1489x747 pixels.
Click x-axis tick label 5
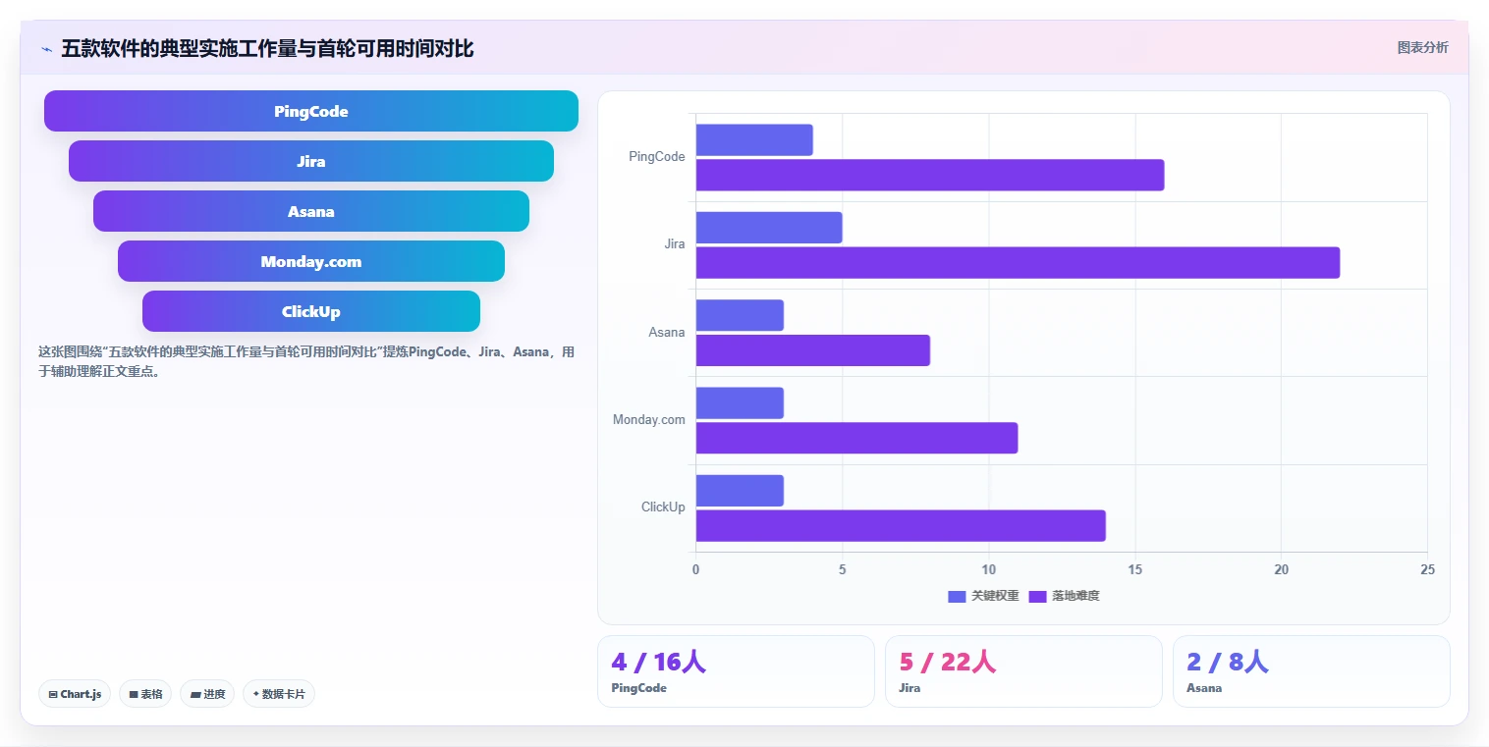click(x=843, y=570)
